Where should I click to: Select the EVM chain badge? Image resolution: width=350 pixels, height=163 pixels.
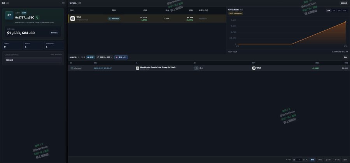[24, 13]
